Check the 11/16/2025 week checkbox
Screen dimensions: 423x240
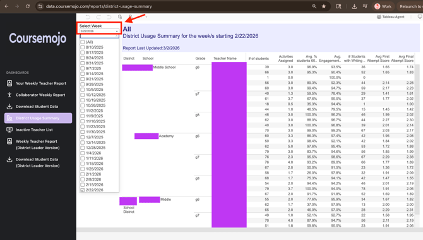point(83,121)
